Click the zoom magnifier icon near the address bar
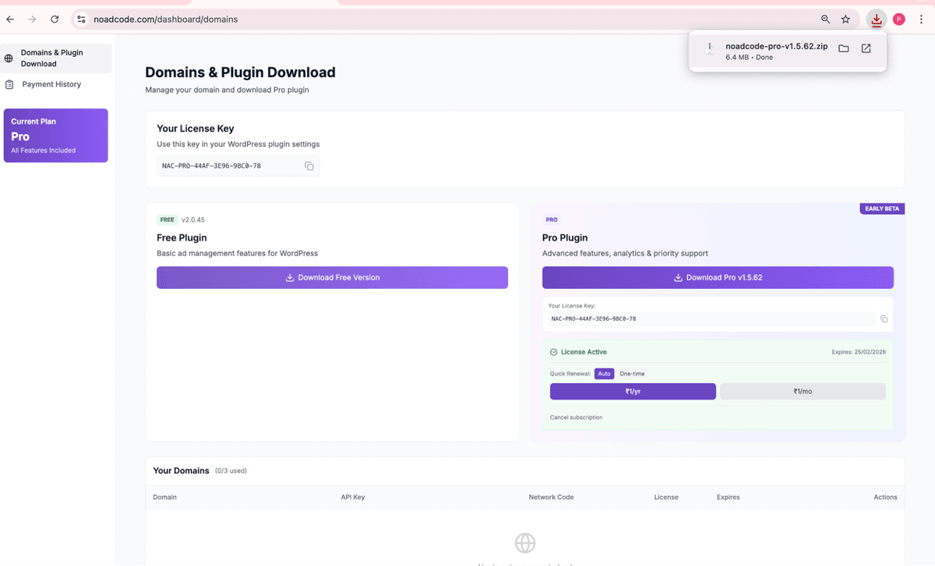Screen dimensions: 935x566 [824, 19]
